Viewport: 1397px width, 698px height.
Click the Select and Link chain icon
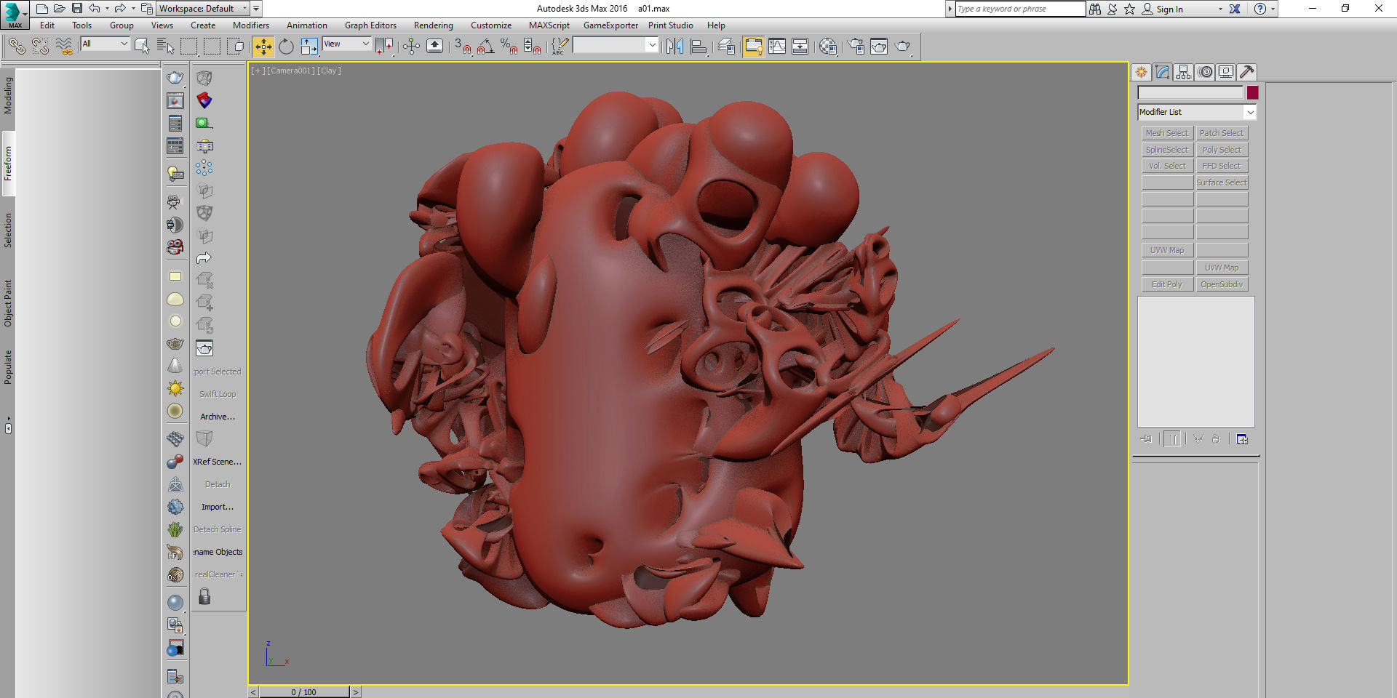[x=17, y=47]
